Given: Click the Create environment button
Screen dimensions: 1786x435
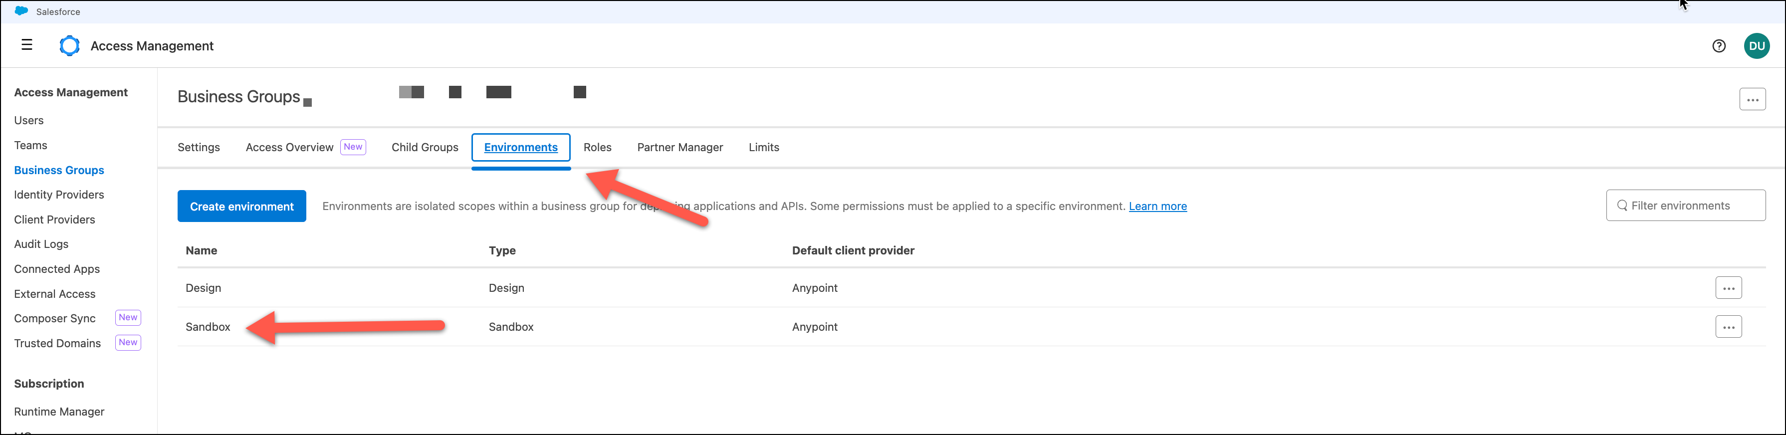Looking at the screenshot, I should click(x=242, y=206).
